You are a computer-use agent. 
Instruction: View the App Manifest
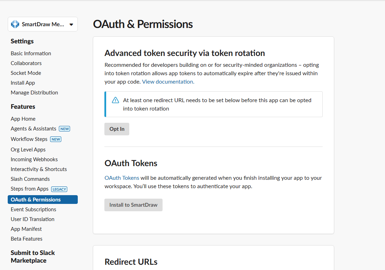(26, 229)
